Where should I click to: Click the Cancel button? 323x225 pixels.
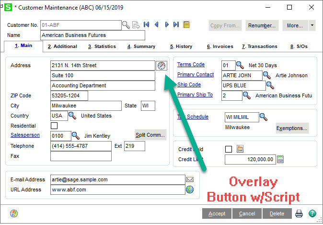tap(247, 213)
